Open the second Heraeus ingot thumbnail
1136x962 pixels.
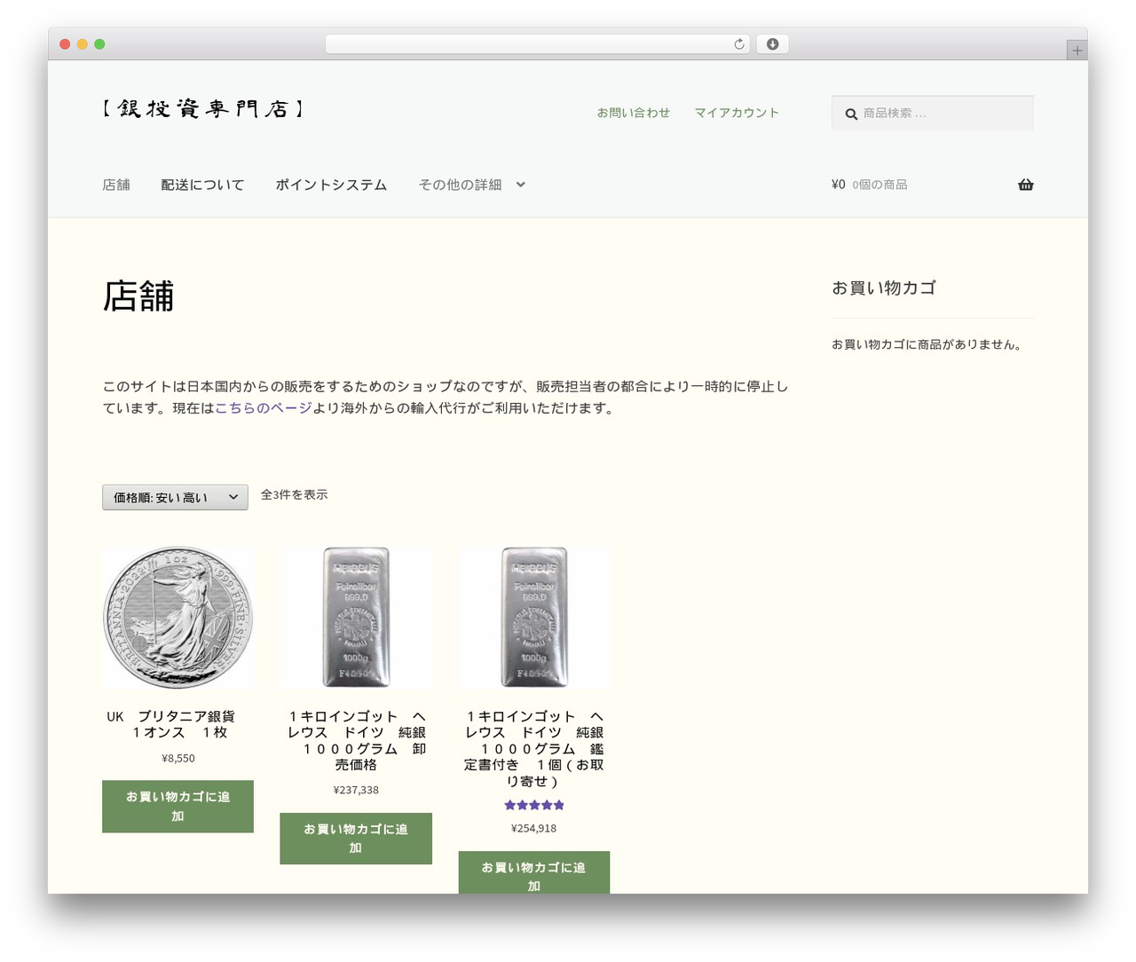coord(356,617)
